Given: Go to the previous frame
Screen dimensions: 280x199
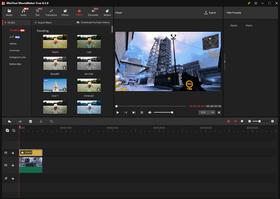Looking at the screenshot, I should pyautogui.click(x=126, y=112).
